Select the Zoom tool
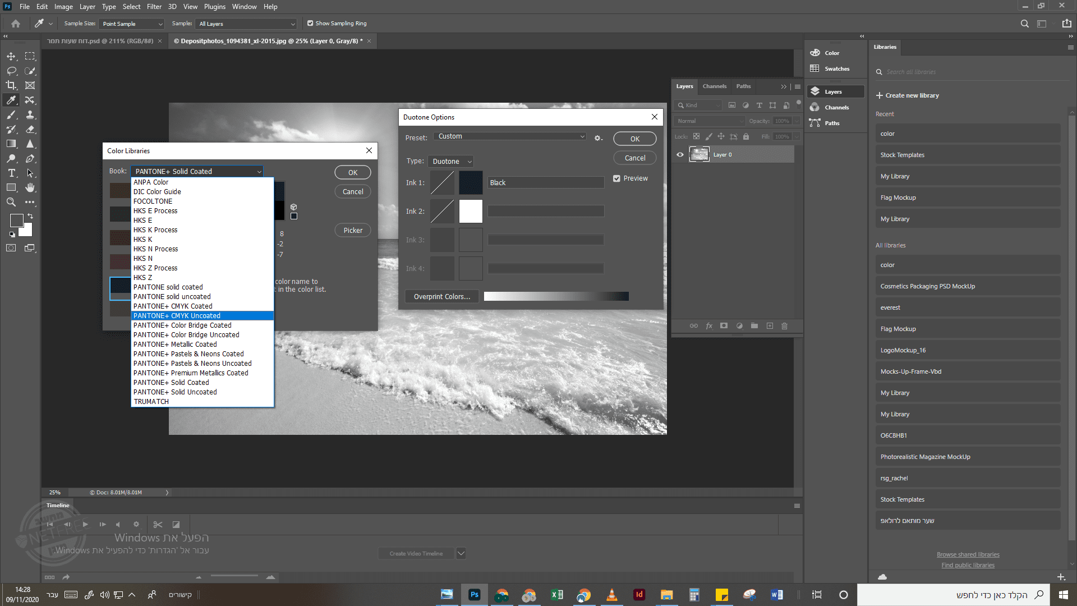1077x606 pixels. [11, 202]
